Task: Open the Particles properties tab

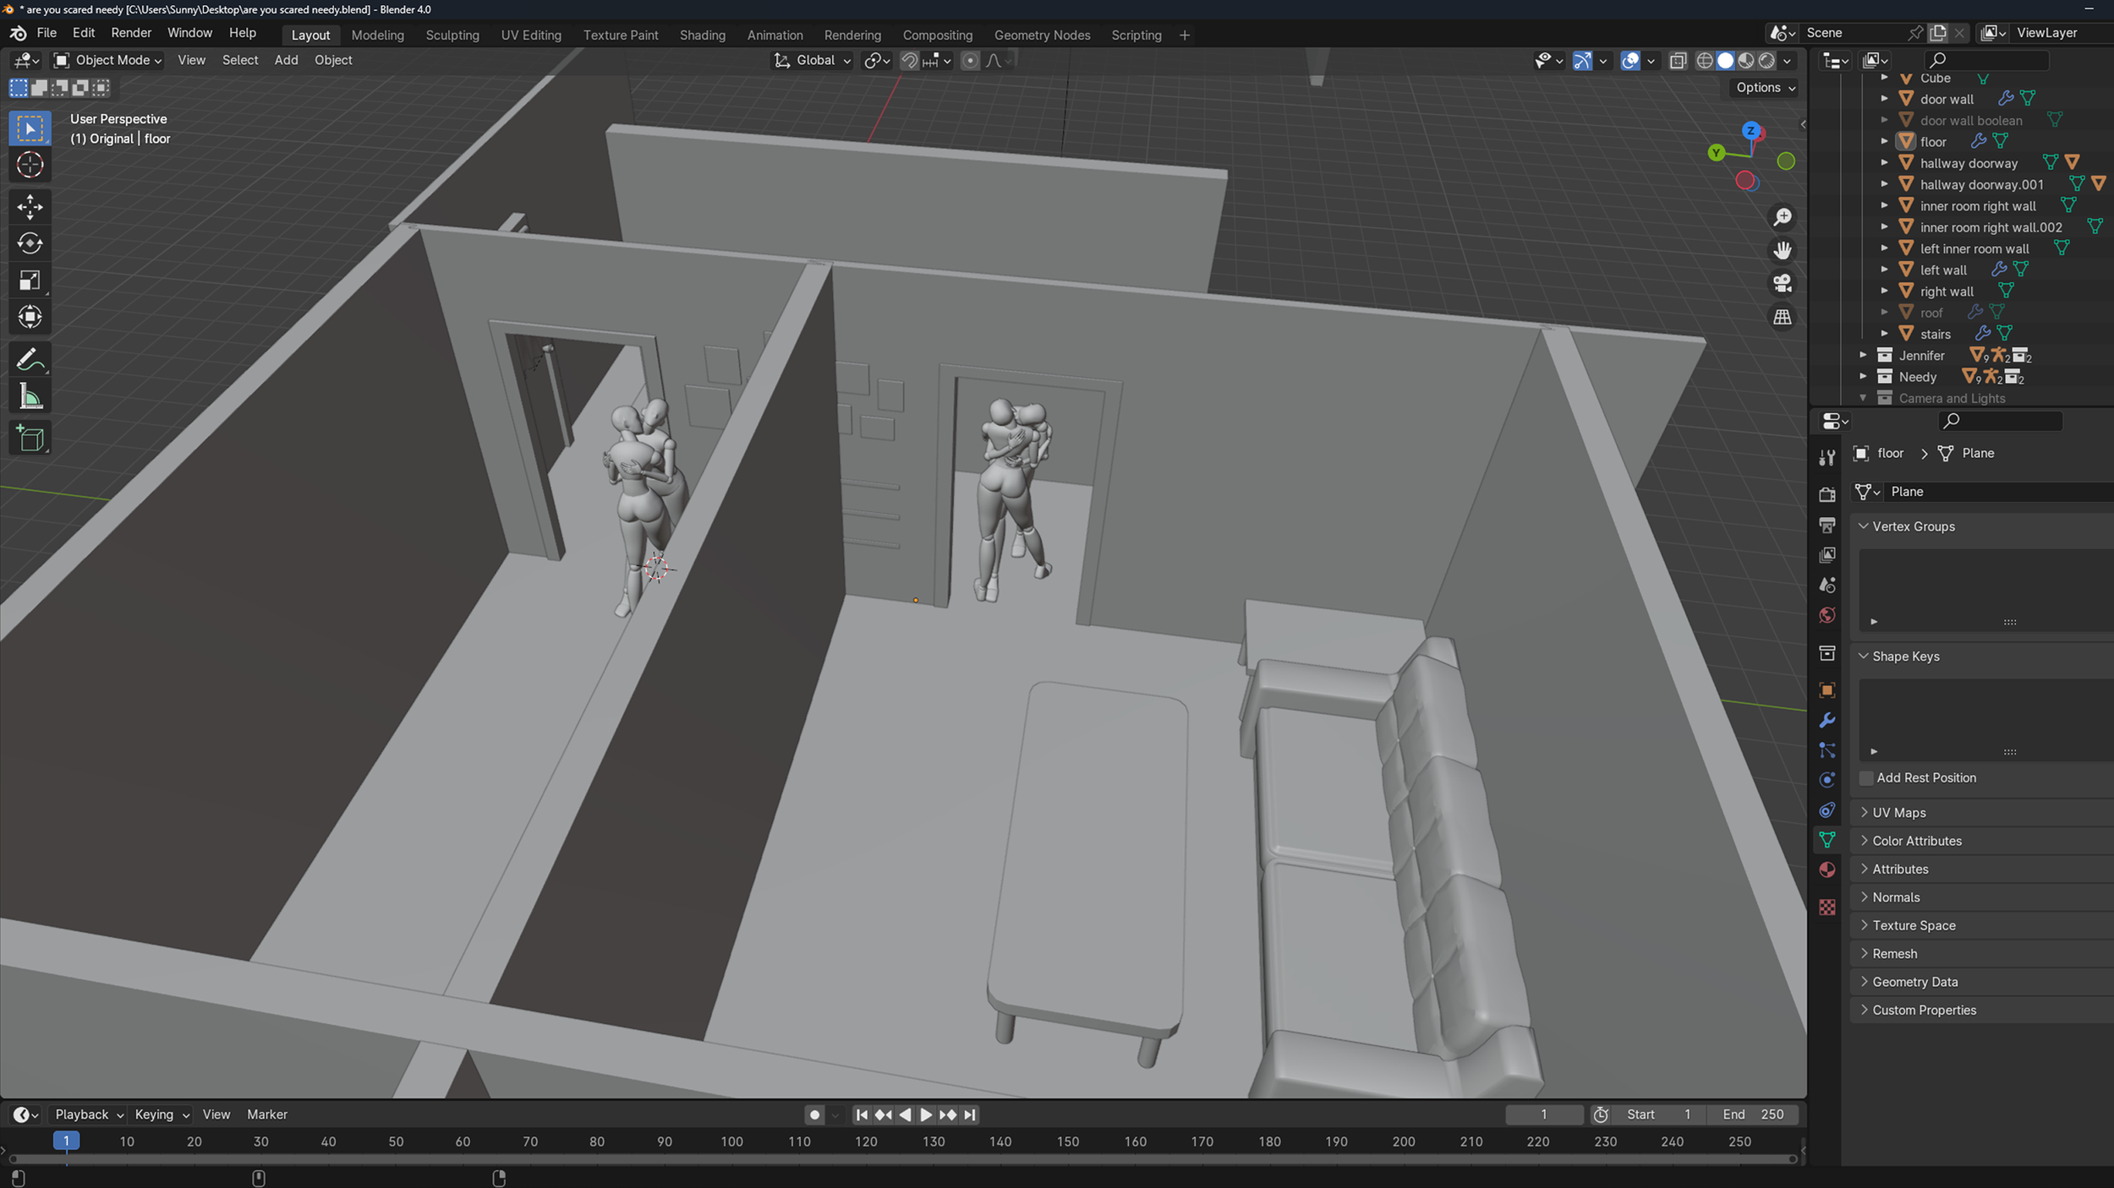Action: click(1827, 750)
